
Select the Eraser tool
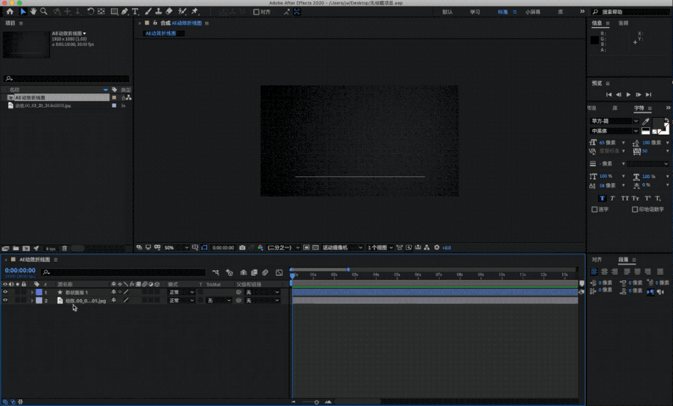169,11
